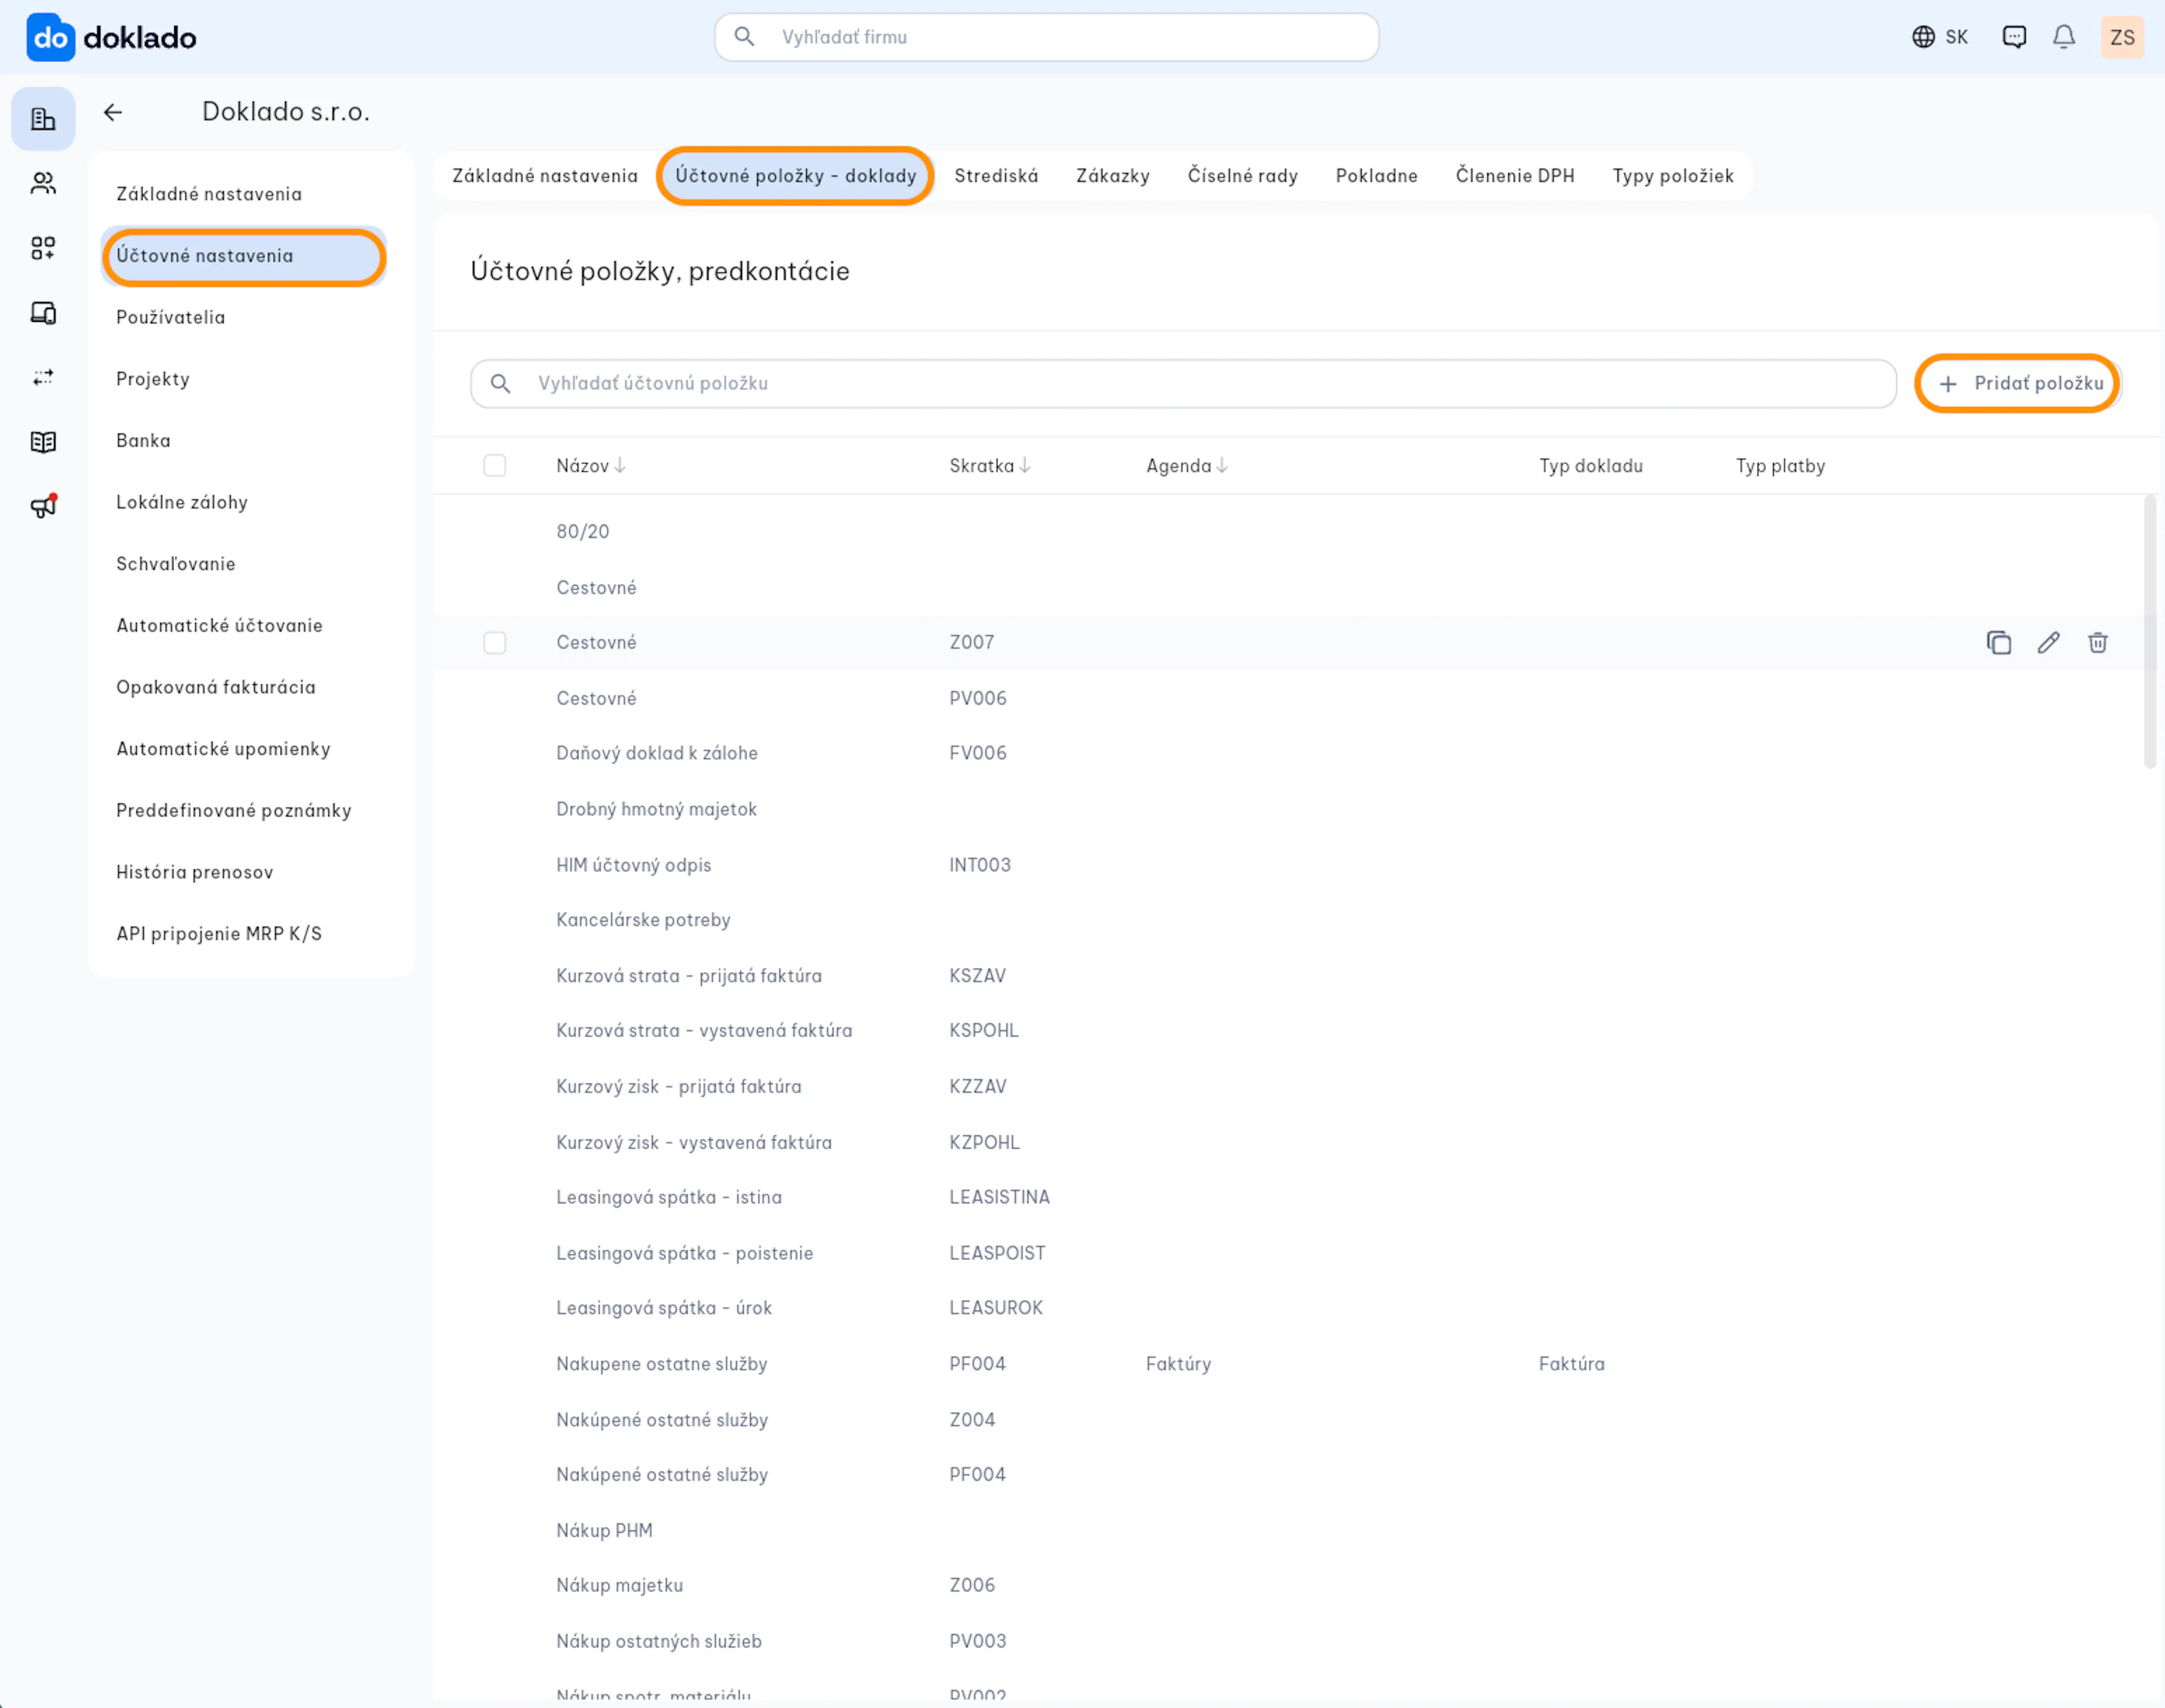Open Preddefinované poznámky in side menu

244,811
